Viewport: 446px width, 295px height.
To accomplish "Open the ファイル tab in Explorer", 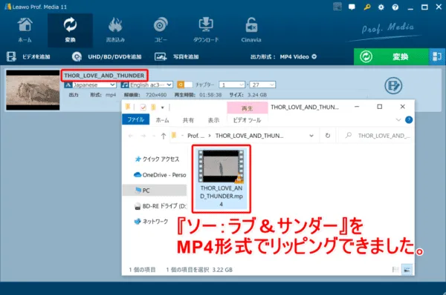I will click(x=136, y=119).
